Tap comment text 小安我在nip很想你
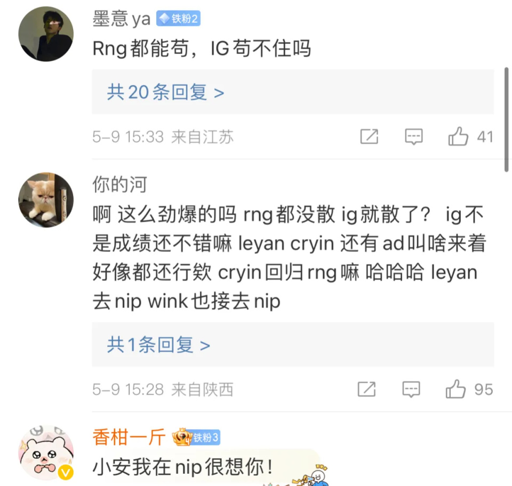 coord(182,467)
